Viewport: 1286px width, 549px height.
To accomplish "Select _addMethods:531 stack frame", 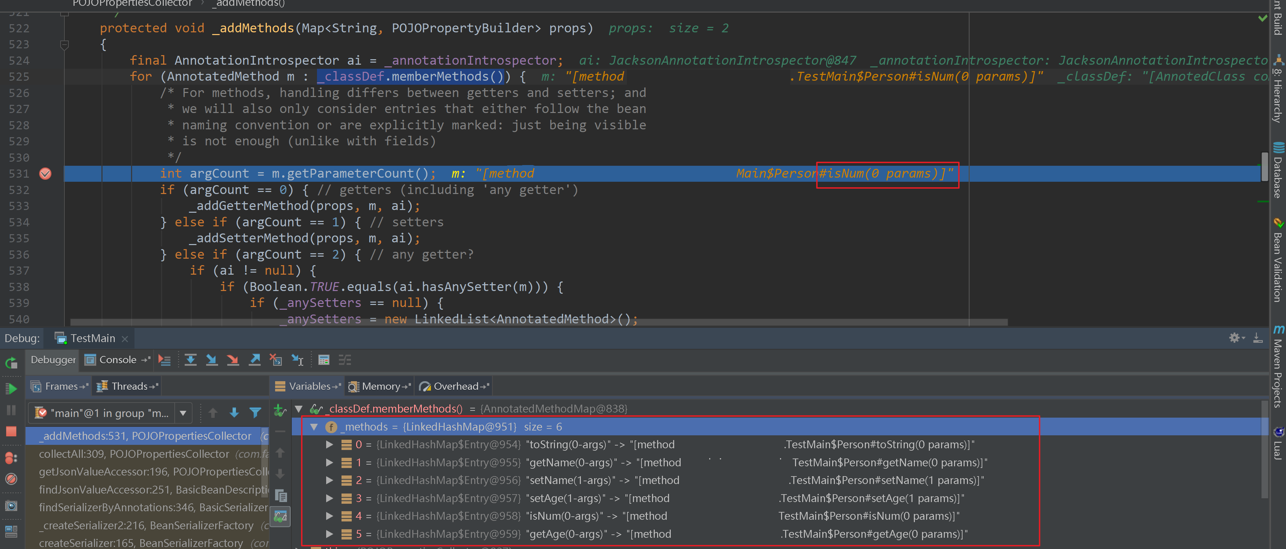I will [x=147, y=436].
